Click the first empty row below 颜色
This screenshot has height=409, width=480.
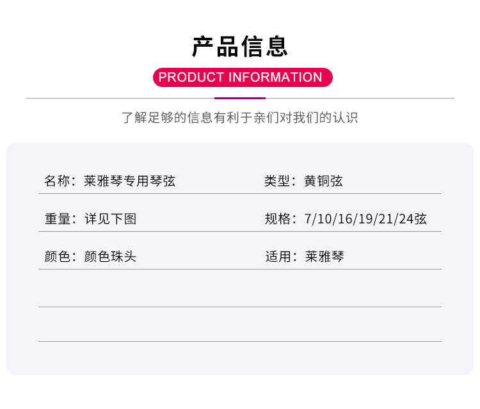point(240,289)
